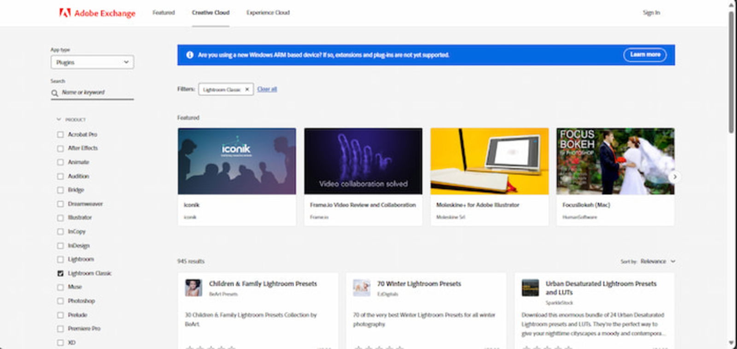Click the SparkleStock publisher name

coord(559,303)
